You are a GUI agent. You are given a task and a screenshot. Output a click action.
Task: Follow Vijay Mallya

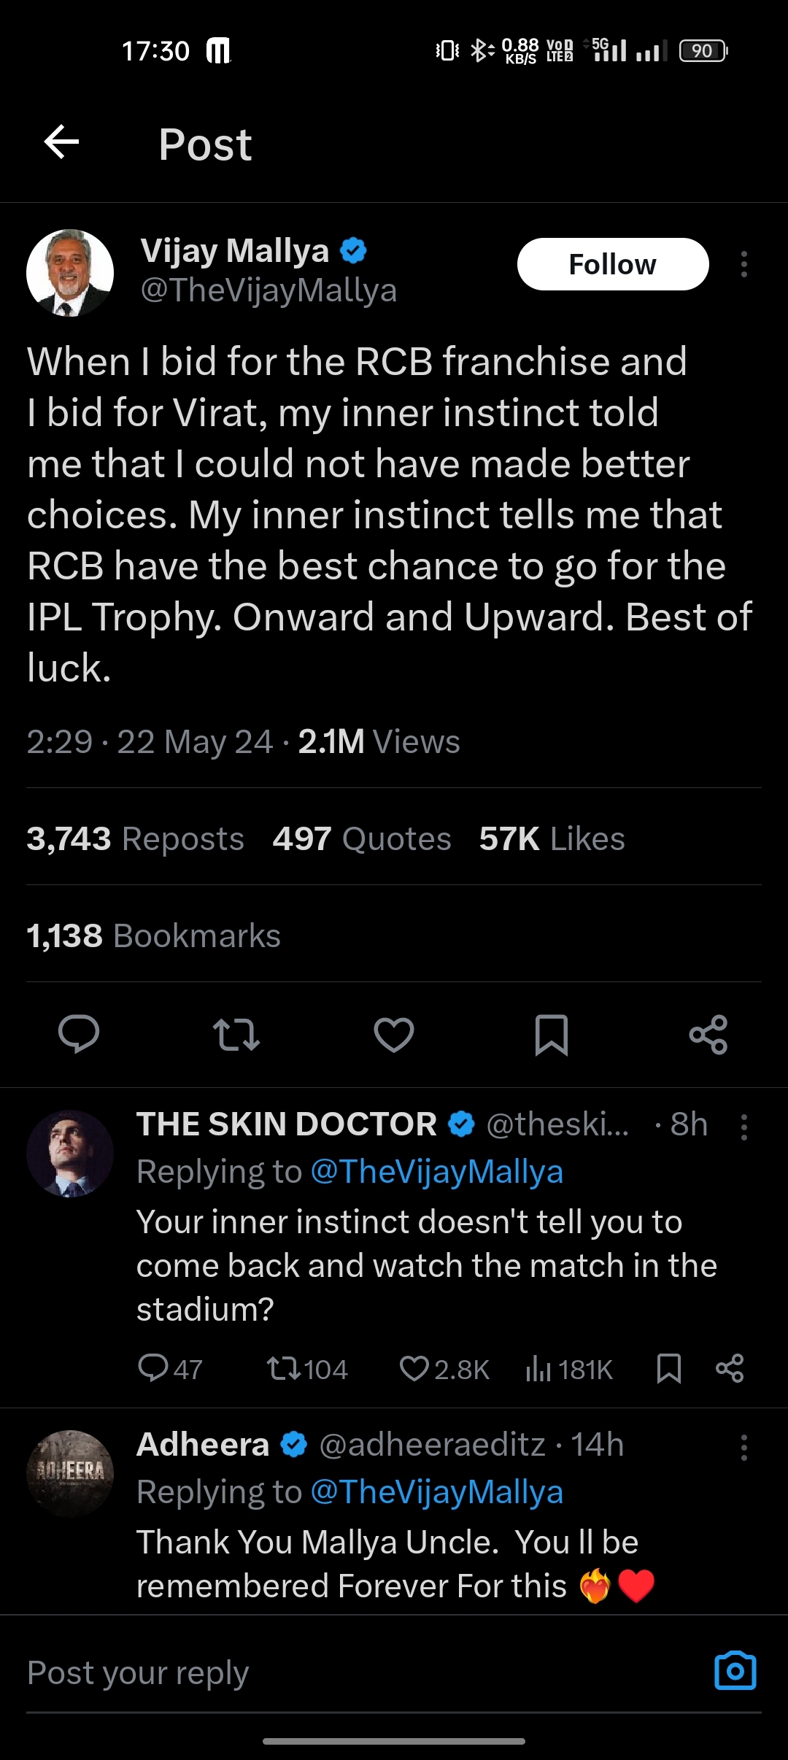click(612, 264)
